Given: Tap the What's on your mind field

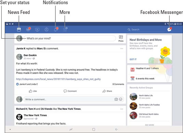Looking at the screenshot, I should pos(70,39).
